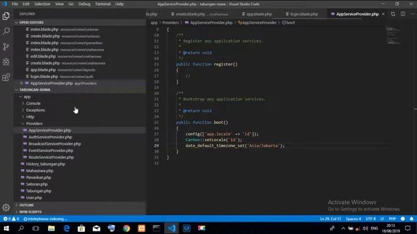Screen dimensions: 417x234
Task: Click the Open Changes icon in editor toolbar
Action: [x=393, y=14]
